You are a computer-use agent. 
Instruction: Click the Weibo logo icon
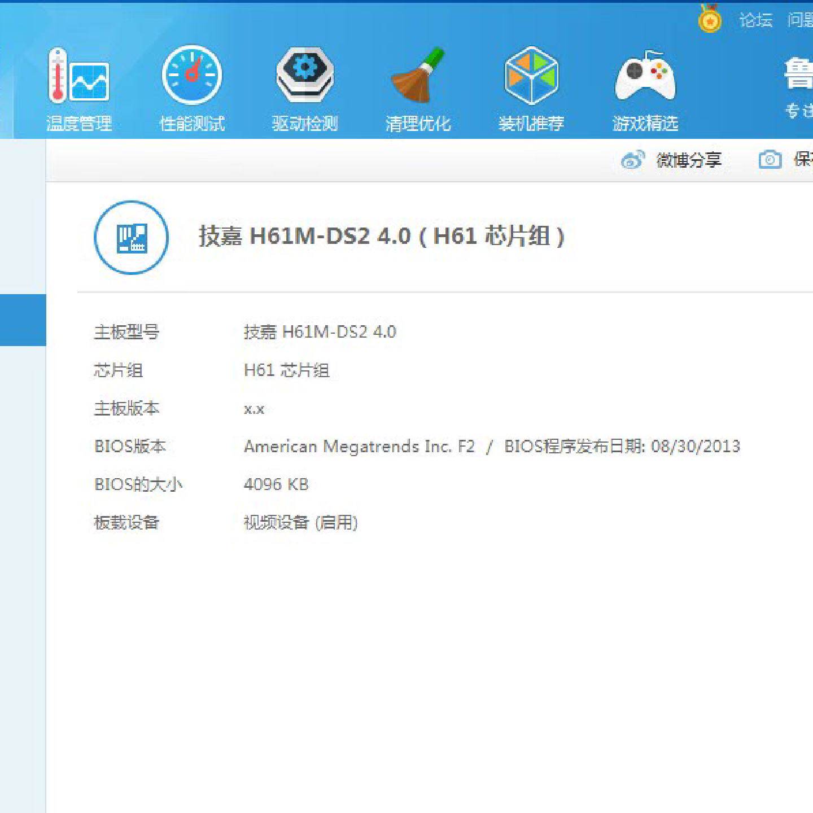pyautogui.click(x=632, y=160)
